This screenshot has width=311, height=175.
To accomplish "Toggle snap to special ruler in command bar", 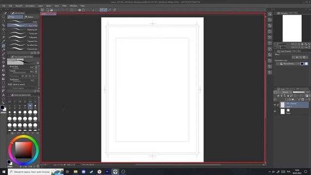I will [105, 10].
